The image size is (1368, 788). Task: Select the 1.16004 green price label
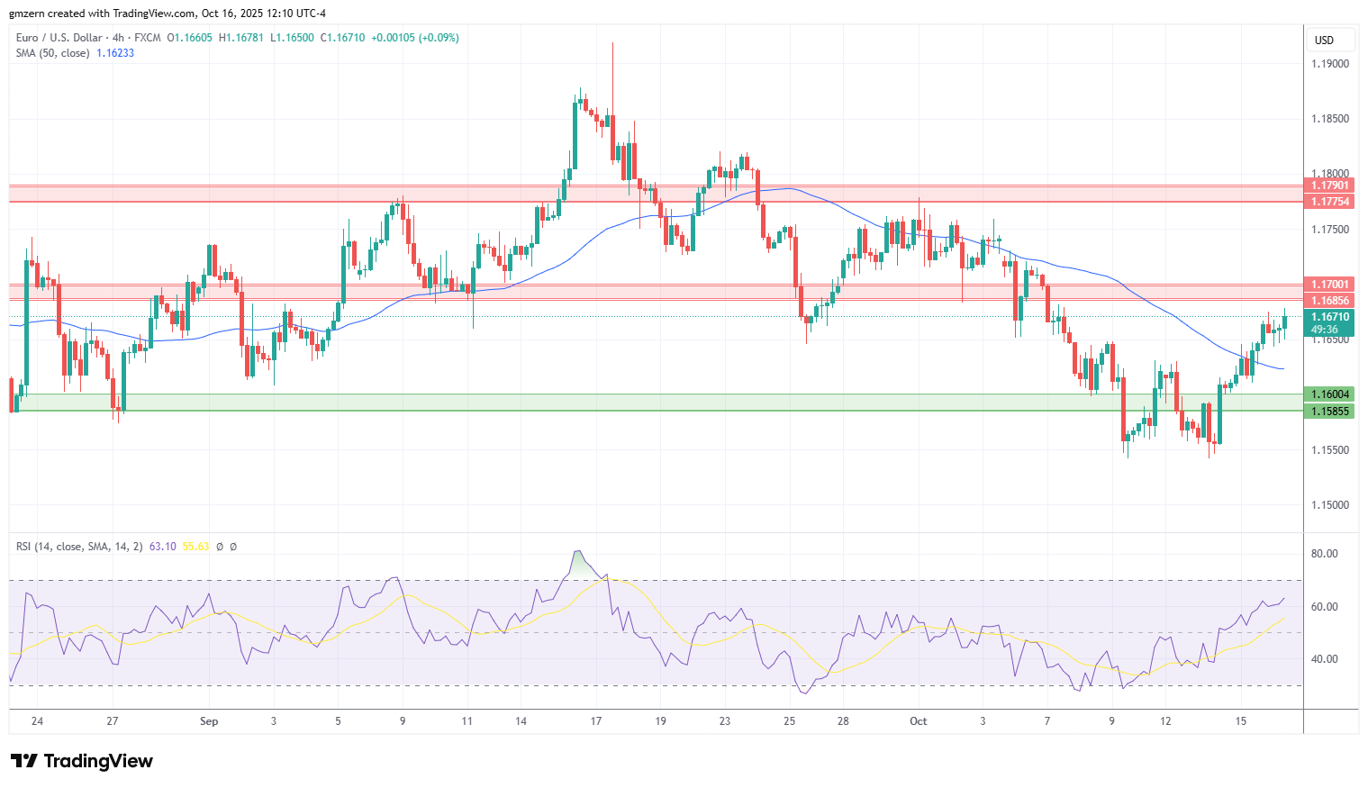pos(1330,394)
